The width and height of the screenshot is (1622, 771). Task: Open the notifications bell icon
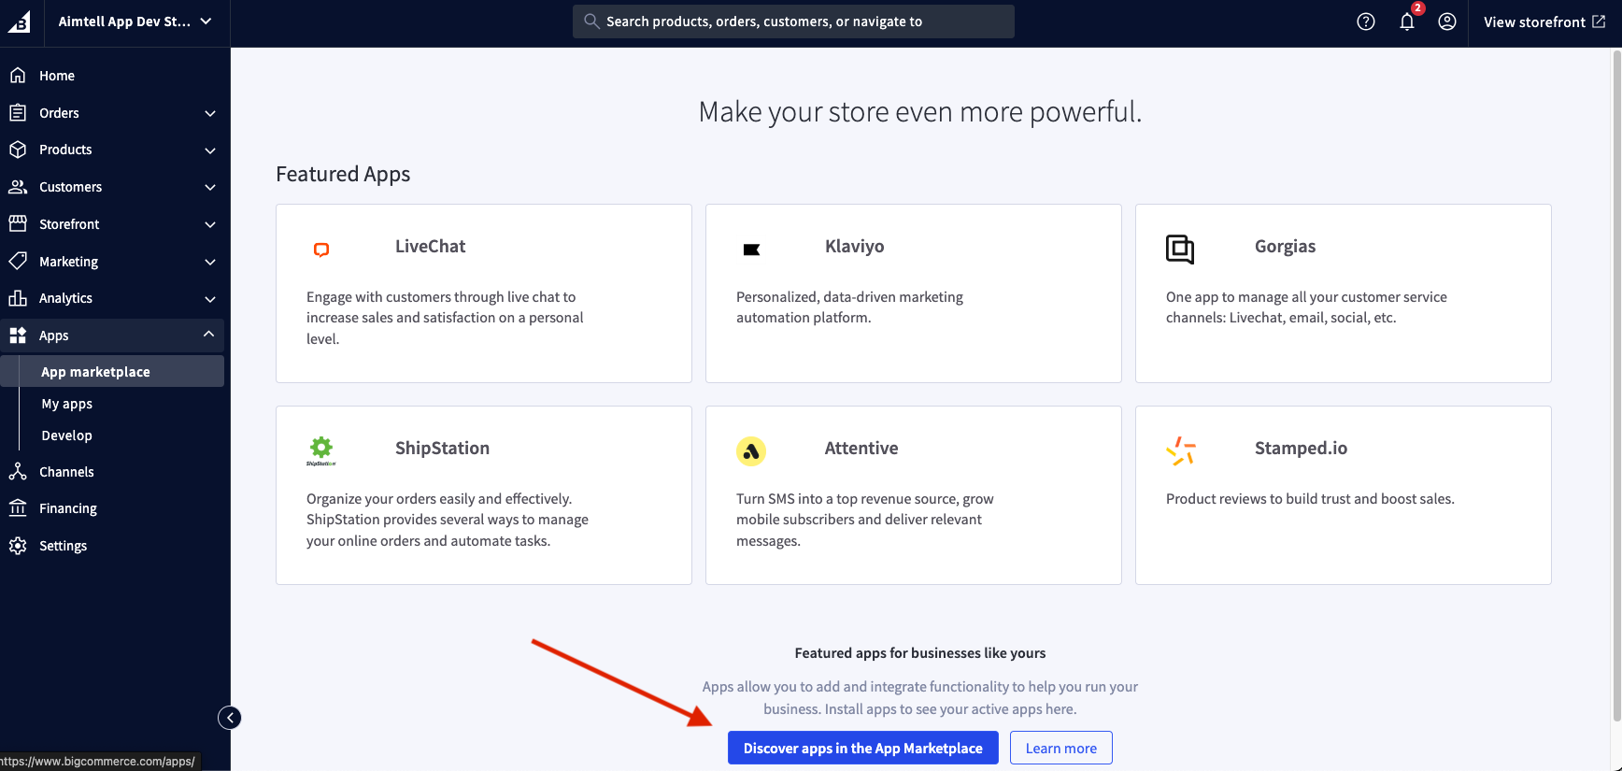coord(1406,21)
